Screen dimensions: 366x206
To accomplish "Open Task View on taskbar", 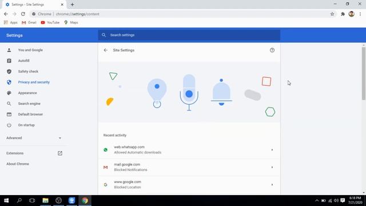I will (x=32, y=200).
